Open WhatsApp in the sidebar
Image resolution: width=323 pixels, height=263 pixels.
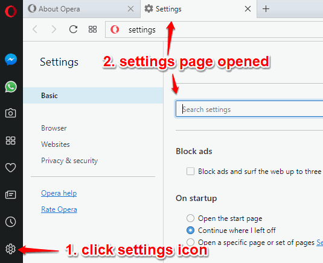point(11,87)
